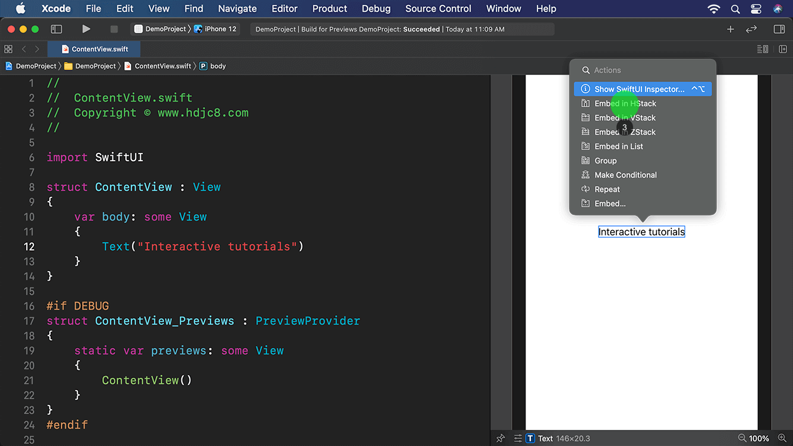Click "#endif" code line
This screenshot has height=446, width=793.
(x=67, y=425)
